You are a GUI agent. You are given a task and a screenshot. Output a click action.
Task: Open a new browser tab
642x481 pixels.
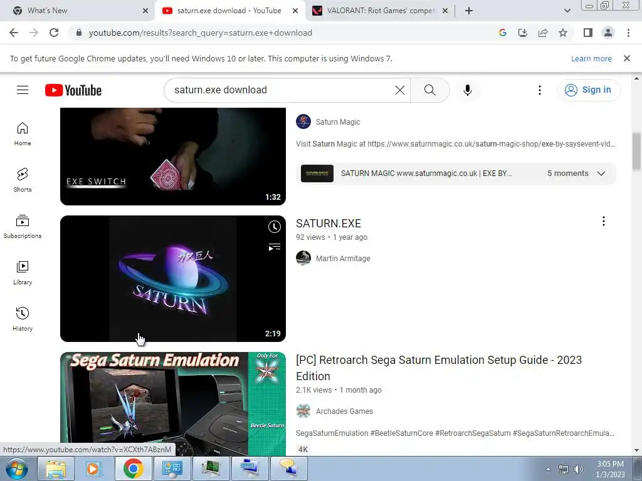pos(469,11)
